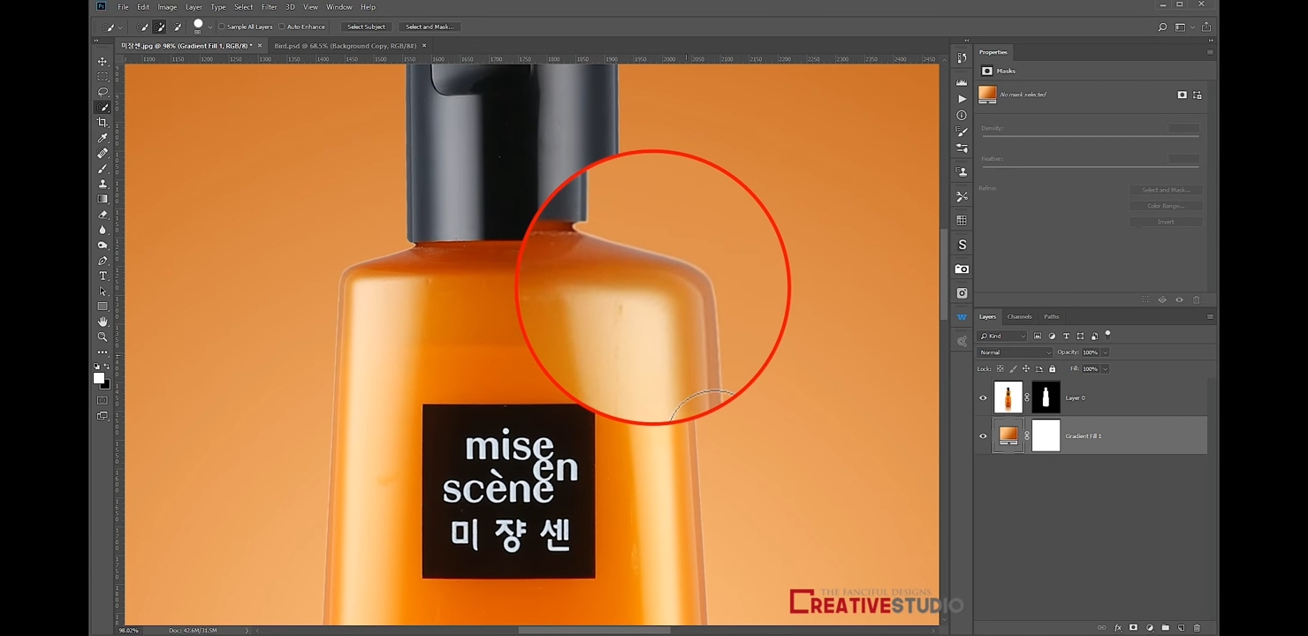Select the Lasso tool
The width and height of the screenshot is (1308, 636).
(103, 92)
